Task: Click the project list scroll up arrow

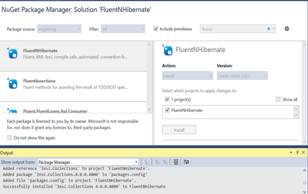Action: pyautogui.click(x=296, y=108)
